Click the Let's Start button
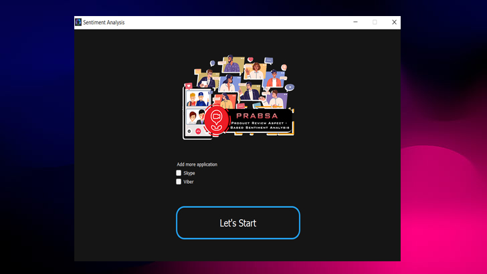 point(238,223)
